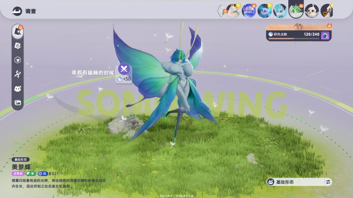Open the DNA helix sidebar tab
Viewport: 353px width, 198px height.
click(x=18, y=74)
